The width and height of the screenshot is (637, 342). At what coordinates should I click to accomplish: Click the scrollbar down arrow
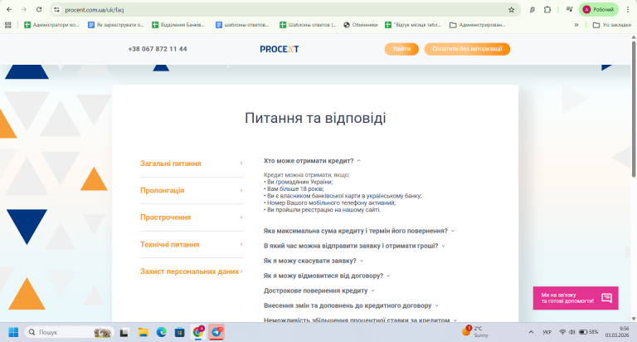[x=634, y=320]
